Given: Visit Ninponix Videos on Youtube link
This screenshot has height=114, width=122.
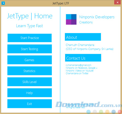Looking at the screenshot, I should [x=80, y=71].
